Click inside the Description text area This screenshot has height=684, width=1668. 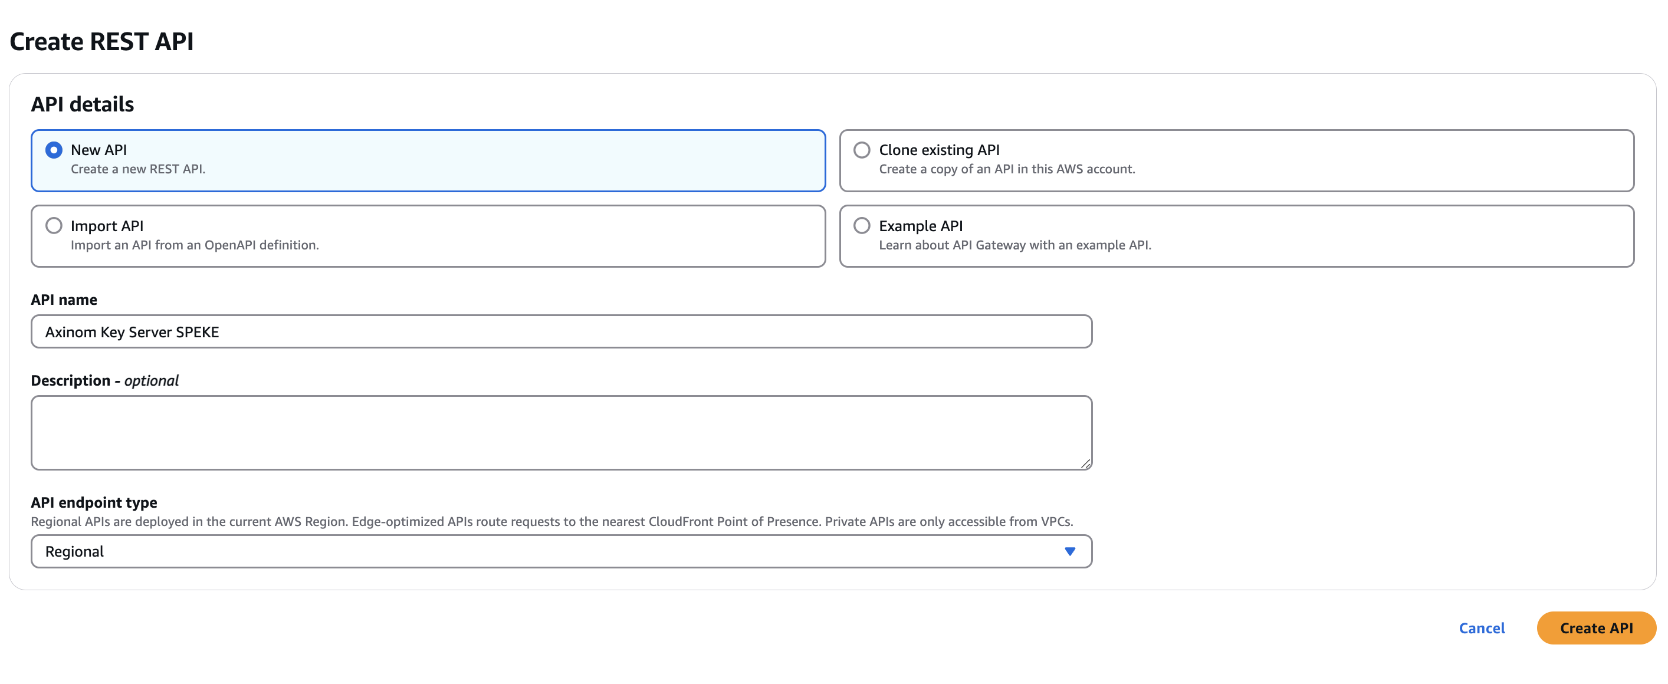[x=561, y=432]
